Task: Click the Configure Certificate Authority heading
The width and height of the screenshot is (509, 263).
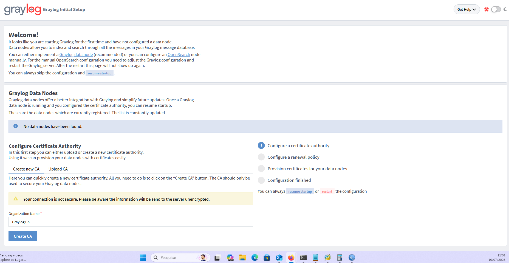Action: point(45,146)
